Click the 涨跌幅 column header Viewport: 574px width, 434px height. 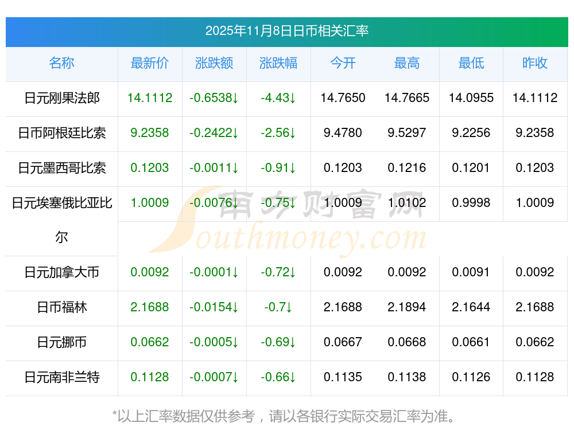click(278, 63)
